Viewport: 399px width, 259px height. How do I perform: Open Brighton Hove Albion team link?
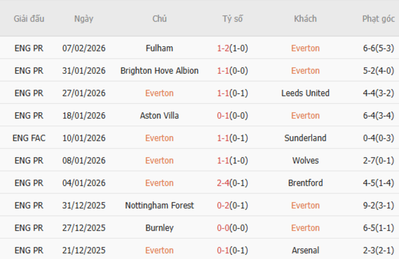point(160,71)
